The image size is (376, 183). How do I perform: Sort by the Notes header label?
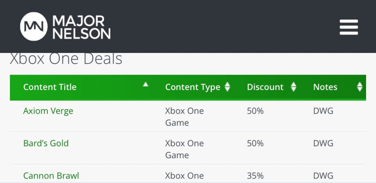[x=325, y=87]
